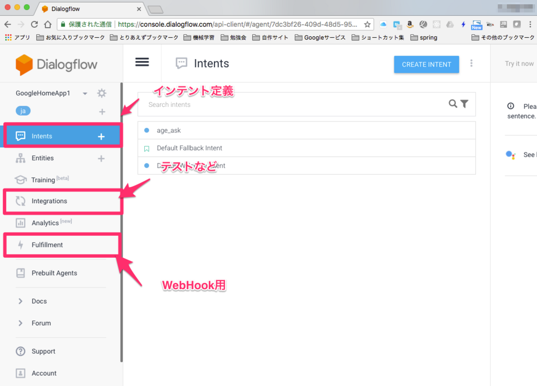Open the age_ask intent
The image size is (537, 386).
tap(306, 130)
